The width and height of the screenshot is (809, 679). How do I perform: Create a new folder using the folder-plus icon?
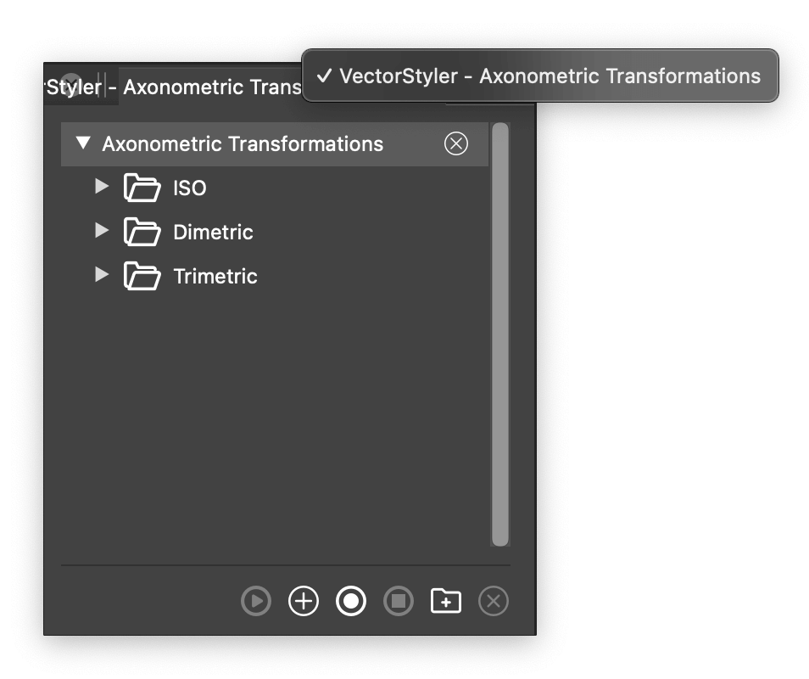(x=446, y=602)
